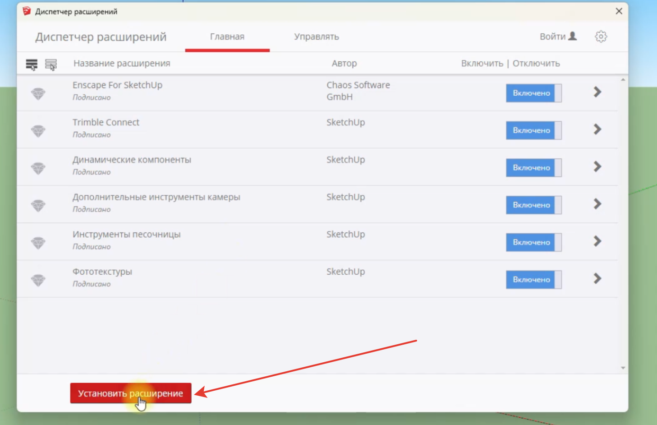The width and height of the screenshot is (657, 425).
Task: Click the Инструменты песочницы gem icon
Action: pyautogui.click(x=38, y=243)
